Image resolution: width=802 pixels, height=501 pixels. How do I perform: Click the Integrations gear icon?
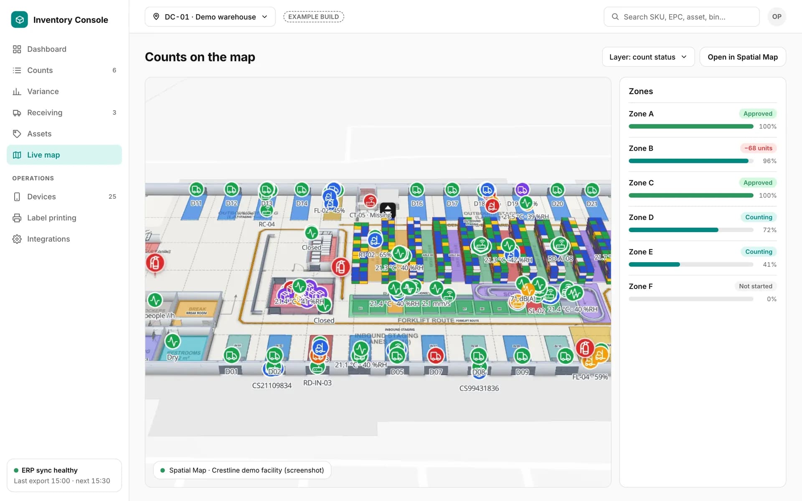point(17,239)
